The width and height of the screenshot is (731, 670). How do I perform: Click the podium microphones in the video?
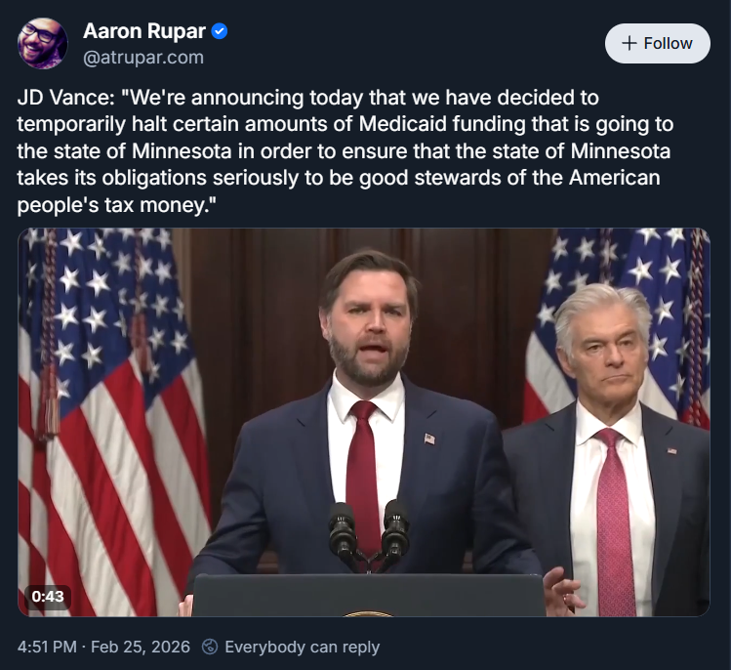pyautogui.click(x=369, y=530)
